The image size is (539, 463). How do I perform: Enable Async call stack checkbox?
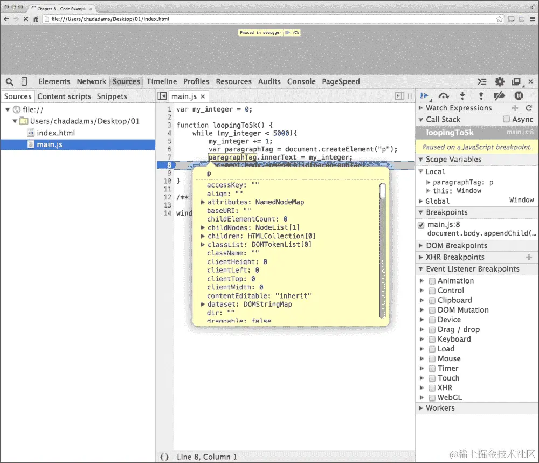point(506,119)
